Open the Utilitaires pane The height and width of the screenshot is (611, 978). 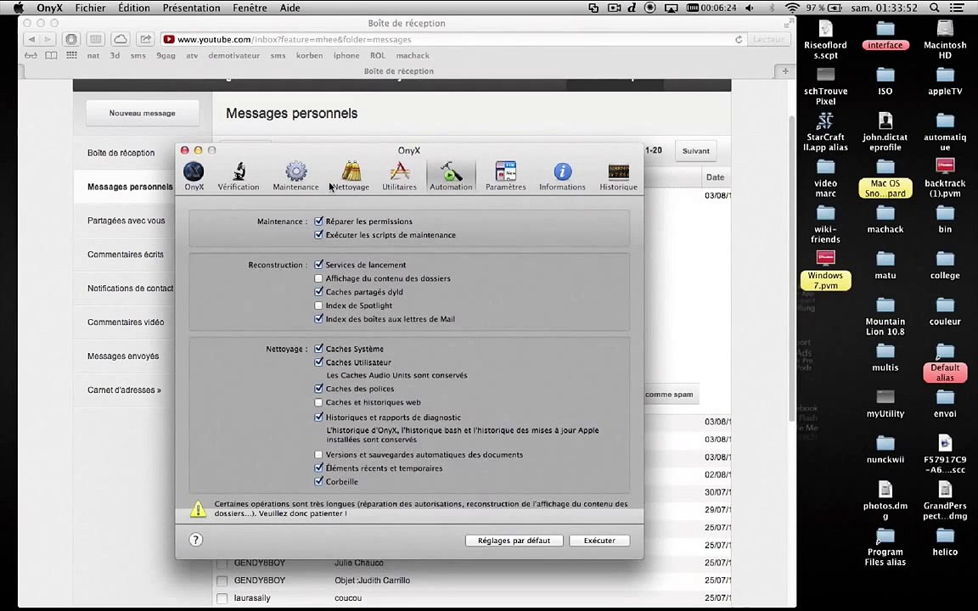point(399,176)
